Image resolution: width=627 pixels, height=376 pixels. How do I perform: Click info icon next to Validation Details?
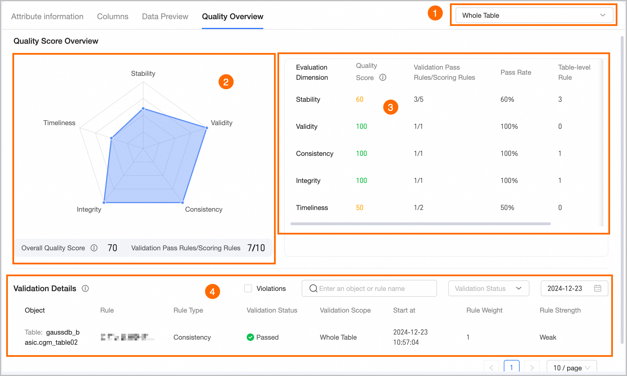pos(85,288)
